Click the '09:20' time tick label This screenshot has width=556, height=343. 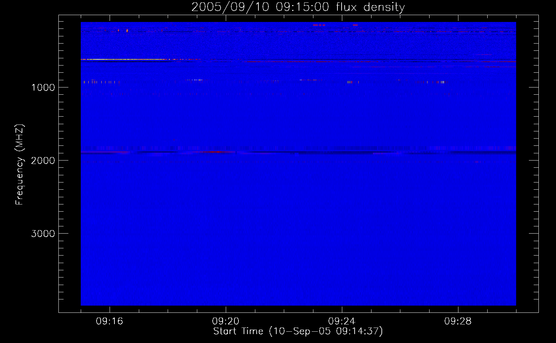pyautogui.click(x=226, y=321)
